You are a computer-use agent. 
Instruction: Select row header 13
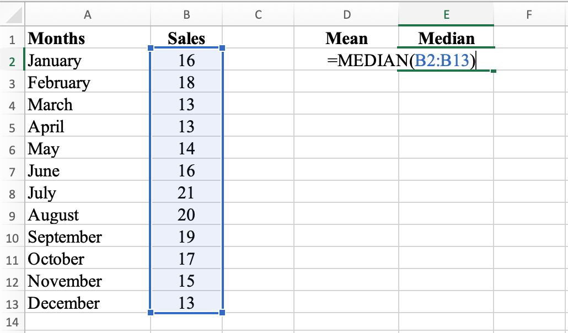12,303
